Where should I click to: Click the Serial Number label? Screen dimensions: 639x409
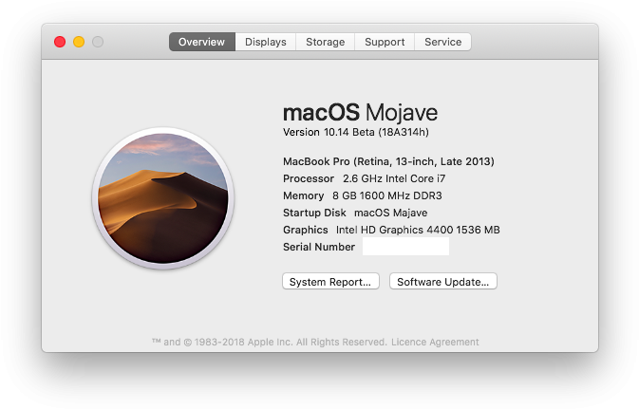pos(319,247)
